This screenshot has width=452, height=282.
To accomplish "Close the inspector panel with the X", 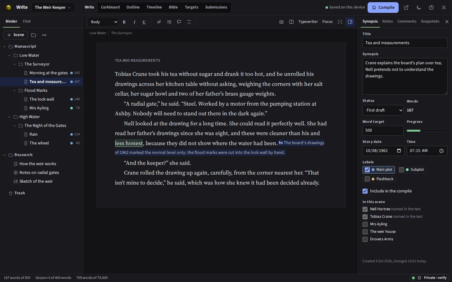I will (x=447, y=22).
